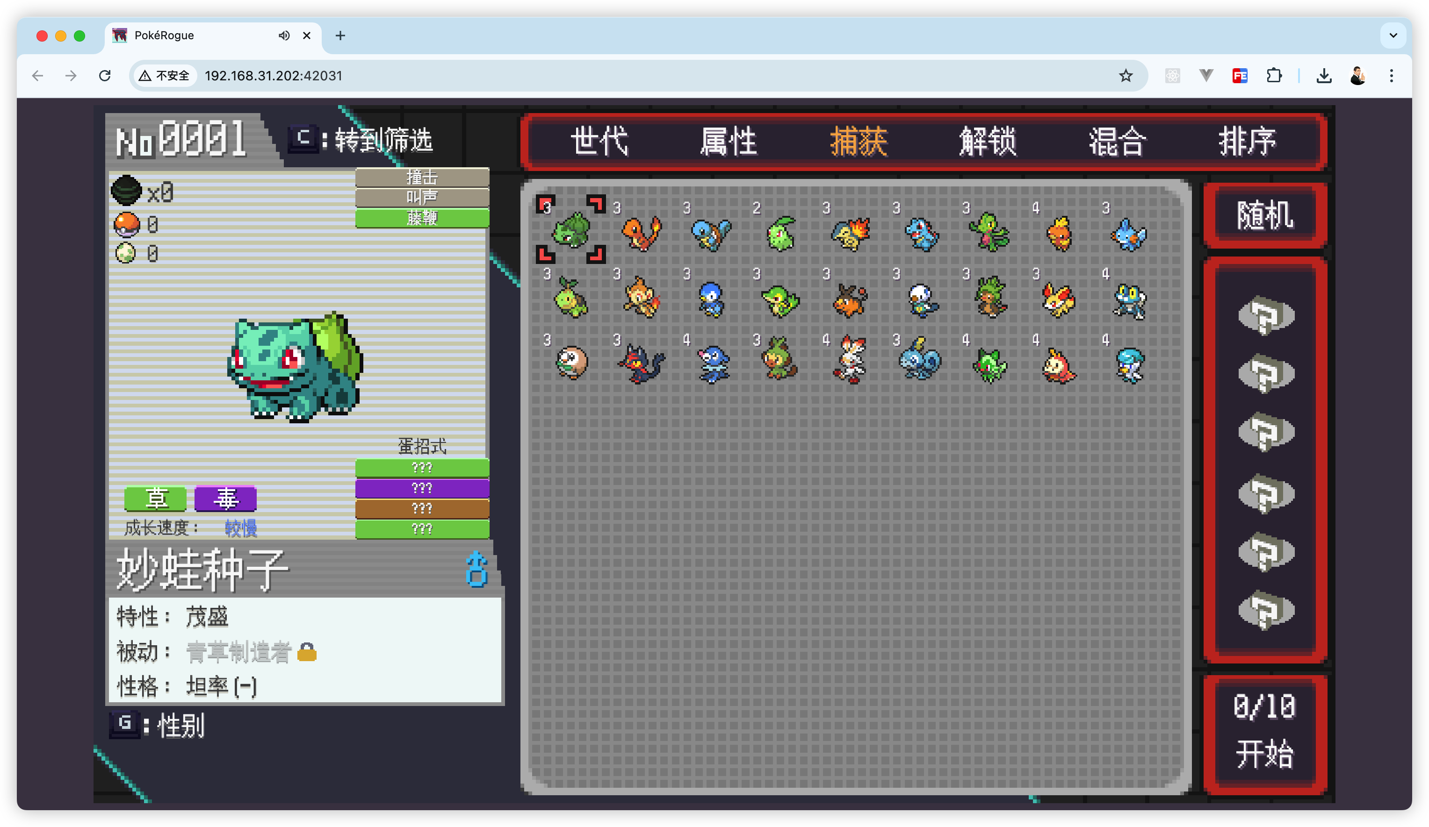Open the highlighted 捕获 filter tab
This screenshot has width=1429, height=827.
(x=858, y=141)
